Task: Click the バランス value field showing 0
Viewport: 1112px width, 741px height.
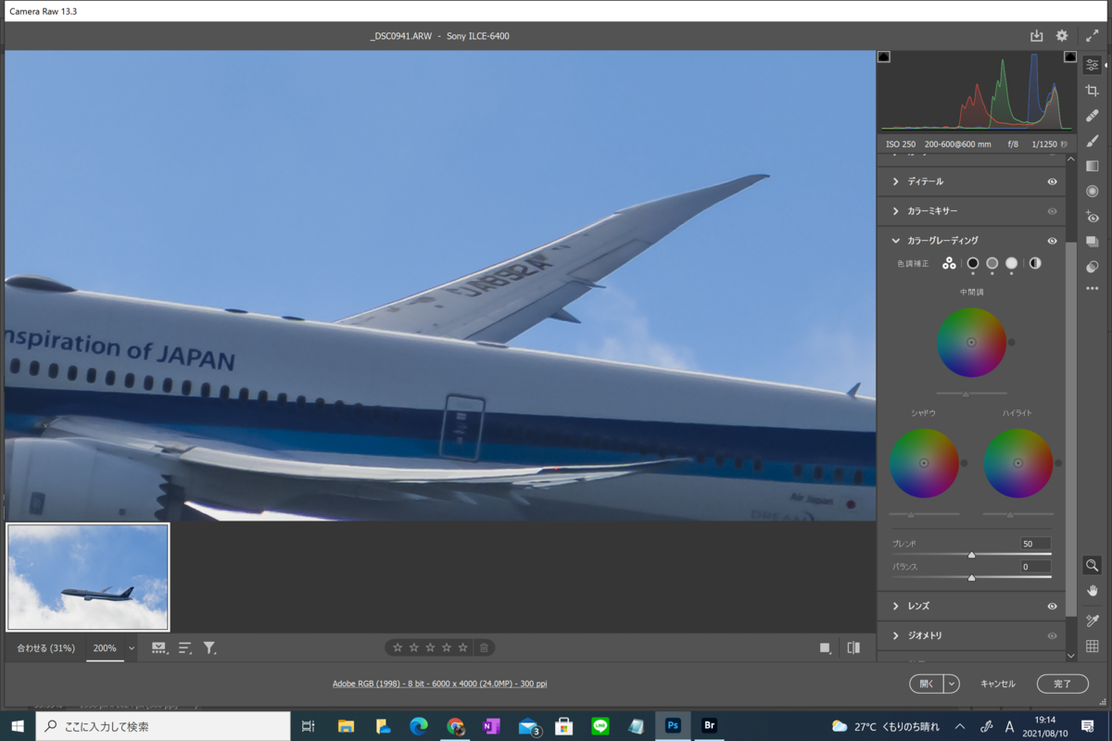Action: [1036, 566]
